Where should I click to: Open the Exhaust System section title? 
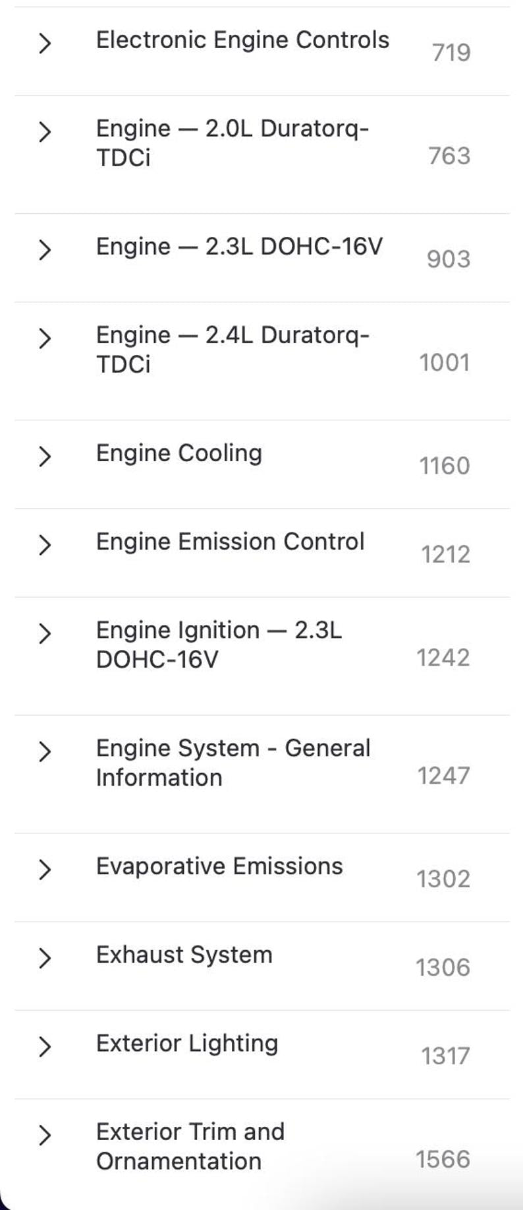point(184,955)
